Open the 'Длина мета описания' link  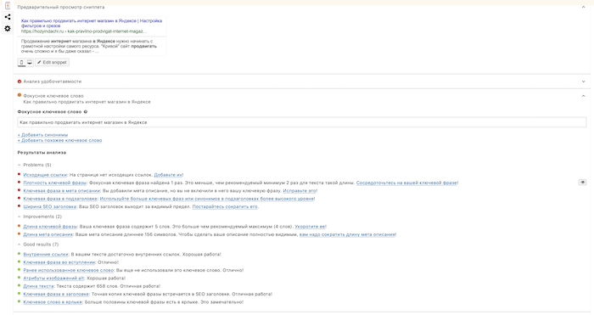point(48,234)
